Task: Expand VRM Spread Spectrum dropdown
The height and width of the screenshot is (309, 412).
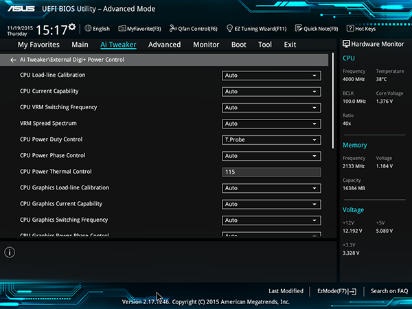Action: 271,124
